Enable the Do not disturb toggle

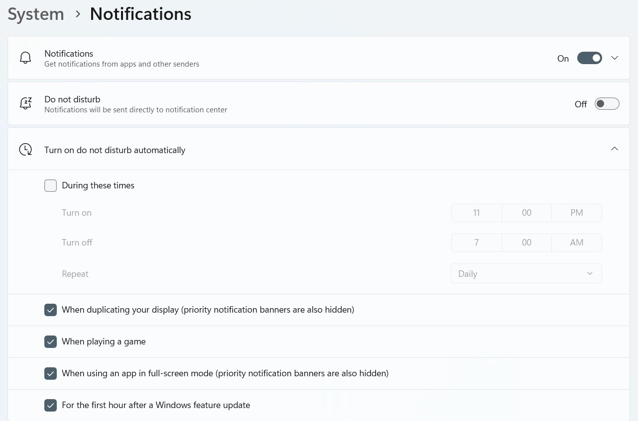607,104
